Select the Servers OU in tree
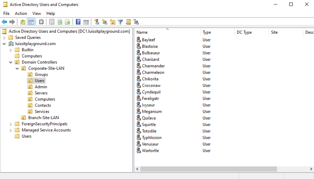The height and width of the screenshot is (179, 314). (x=41, y=93)
